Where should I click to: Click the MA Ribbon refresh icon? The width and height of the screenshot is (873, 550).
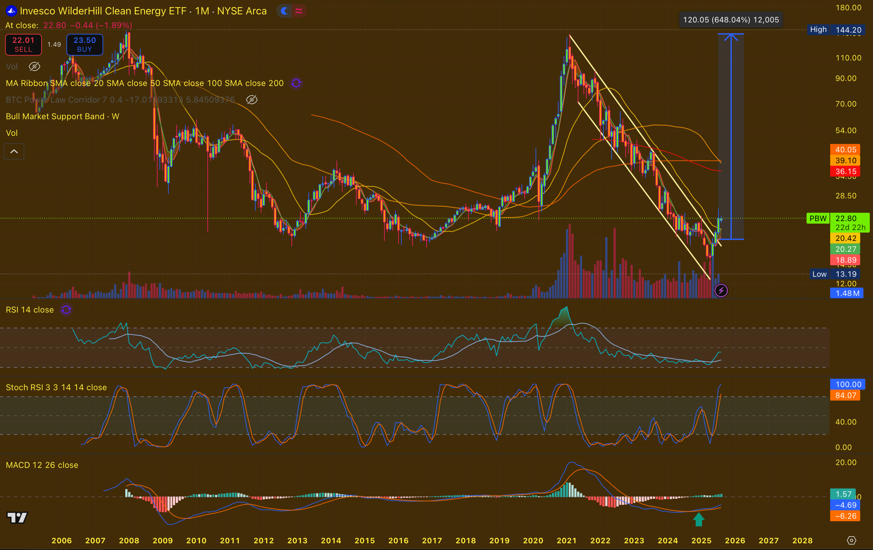point(296,83)
